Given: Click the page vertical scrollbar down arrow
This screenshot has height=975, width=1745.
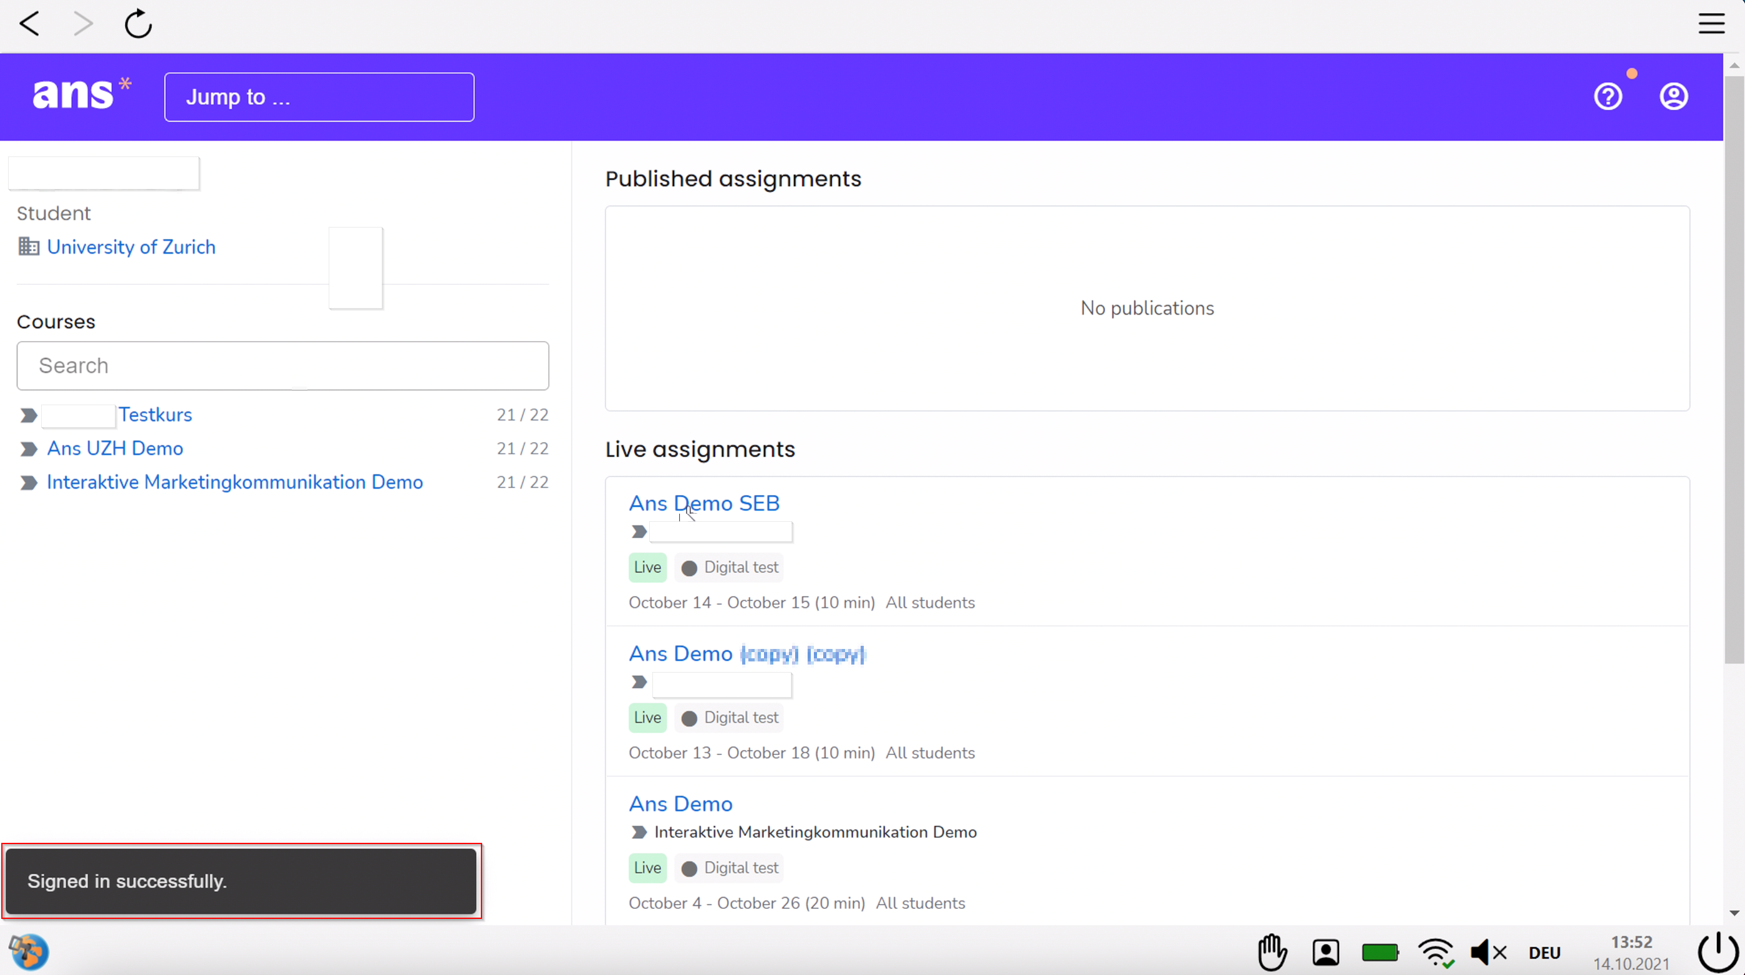Looking at the screenshot, I should point(1734,913).
